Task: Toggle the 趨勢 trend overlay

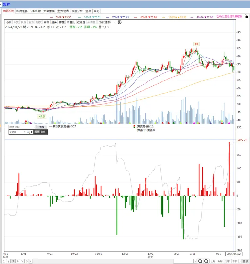Action: [54, 22]
